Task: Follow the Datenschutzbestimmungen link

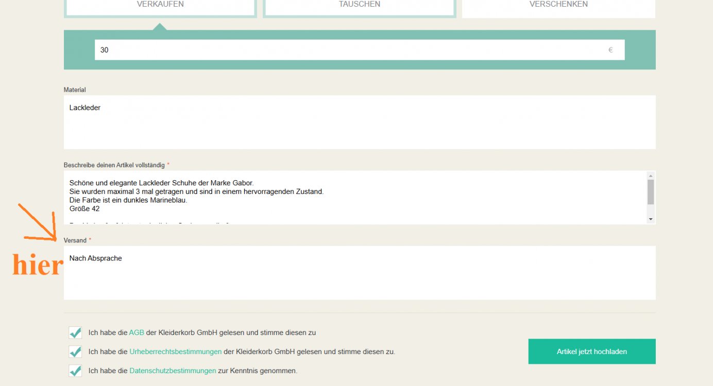Action: 173,371
